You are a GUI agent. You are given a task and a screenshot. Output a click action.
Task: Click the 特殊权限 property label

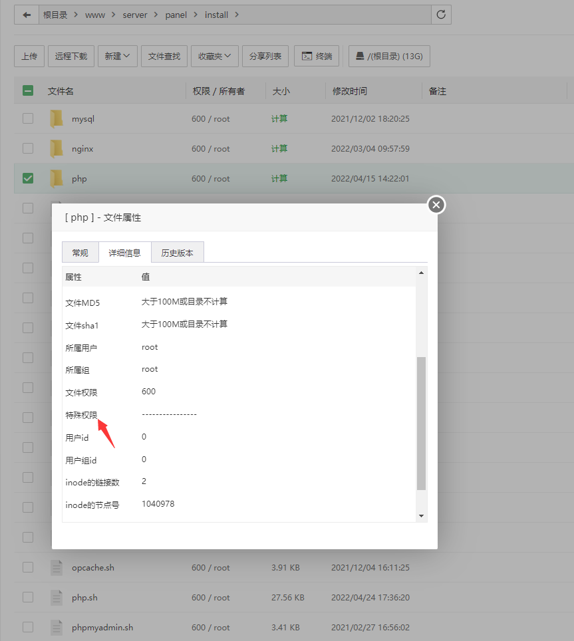[x=81, y=415]
